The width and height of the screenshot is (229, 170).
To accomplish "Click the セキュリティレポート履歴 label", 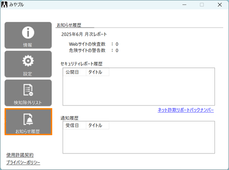I will (82, 64).
